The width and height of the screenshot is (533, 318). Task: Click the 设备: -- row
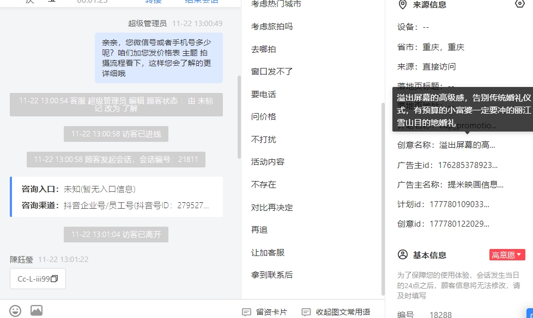tap(413, 27)
